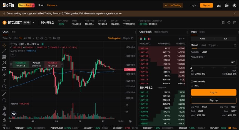Open the Trigger order type dropdown
The image size is (239, 130).
(213, 45)
